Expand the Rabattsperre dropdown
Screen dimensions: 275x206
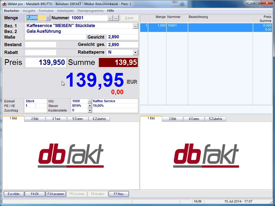tap(136, 52)
